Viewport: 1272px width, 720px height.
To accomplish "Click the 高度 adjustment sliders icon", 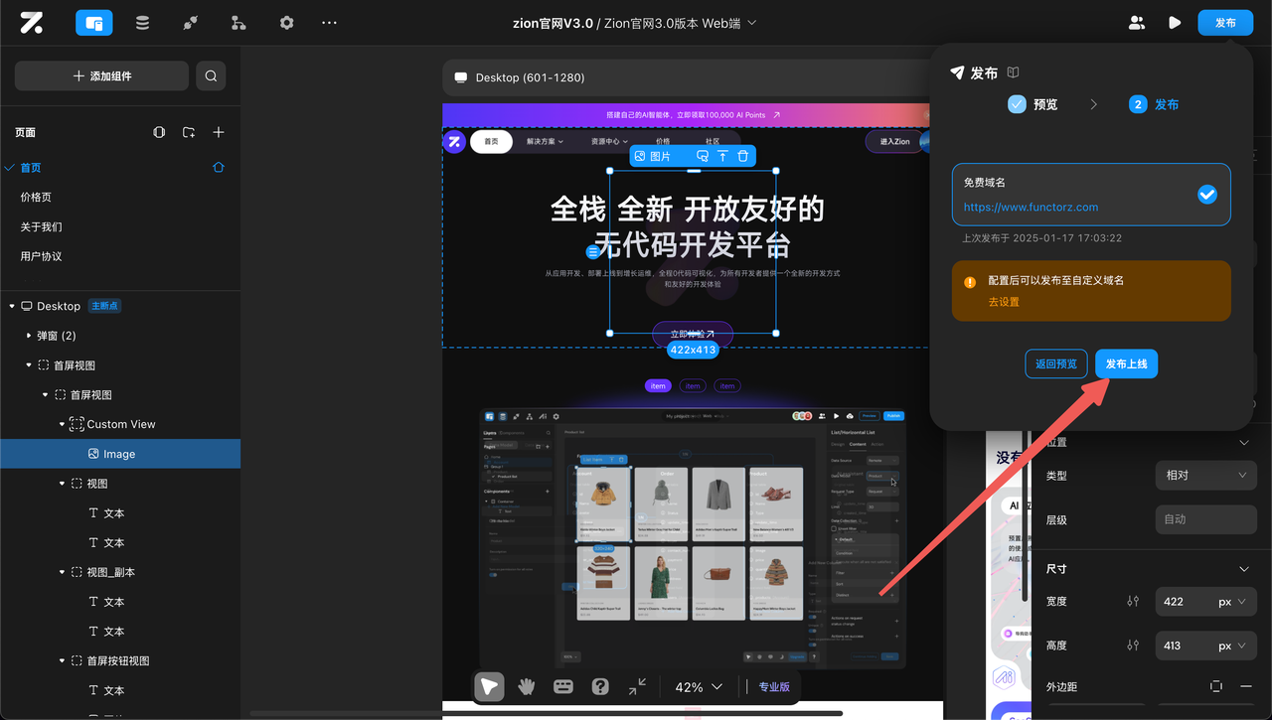I will tap(1133, 646).
